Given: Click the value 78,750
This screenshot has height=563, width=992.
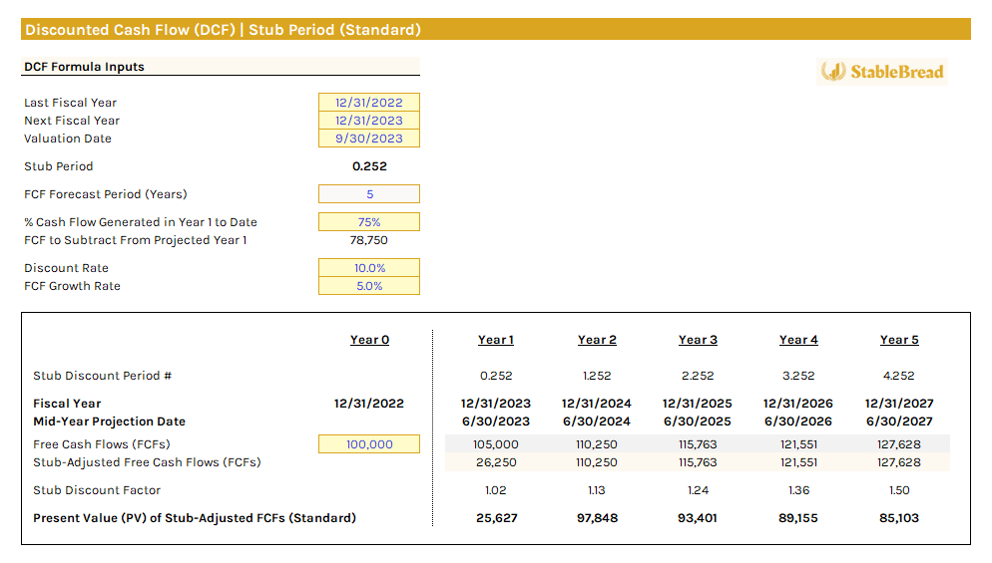Looking at the screenshot, I should (369, 240).
